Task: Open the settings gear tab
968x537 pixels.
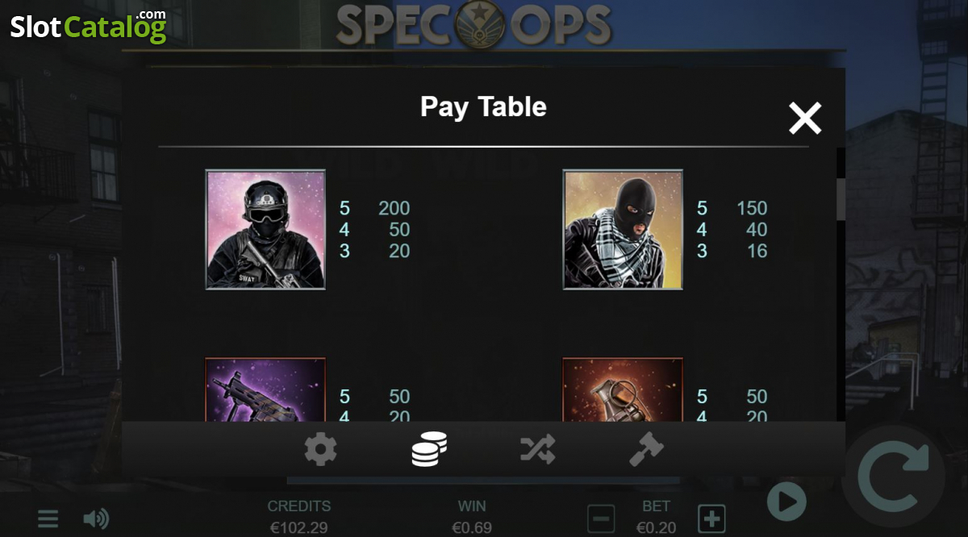Action: [320, 449]
